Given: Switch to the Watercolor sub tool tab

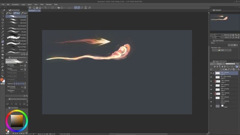Looking at the screenshot, I should tap(9, 13).
